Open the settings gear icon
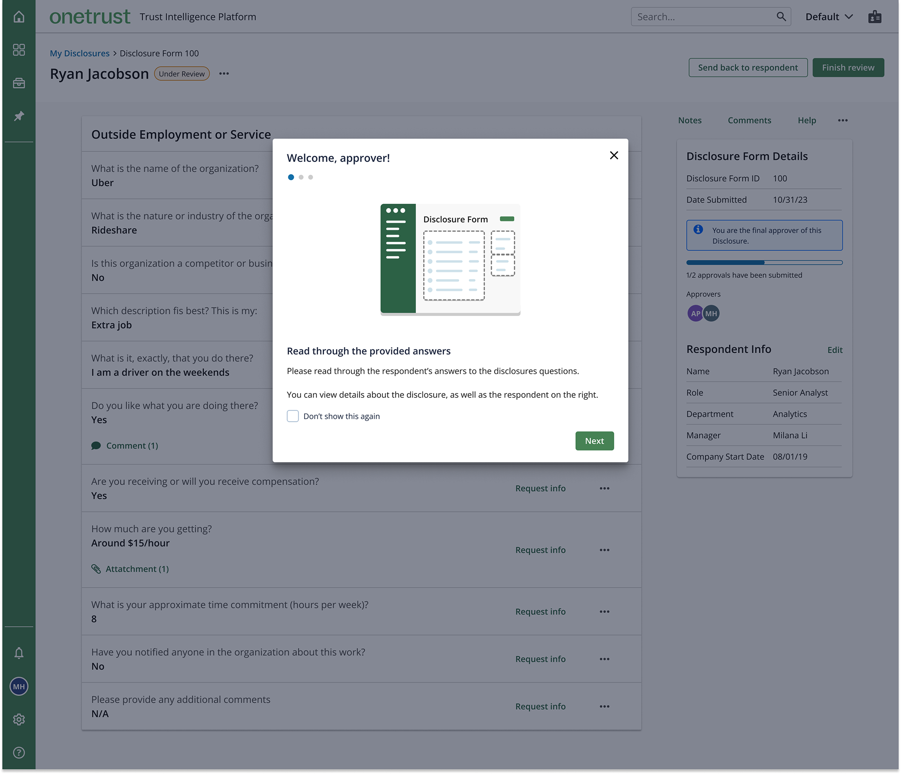 tap(19, 719)
